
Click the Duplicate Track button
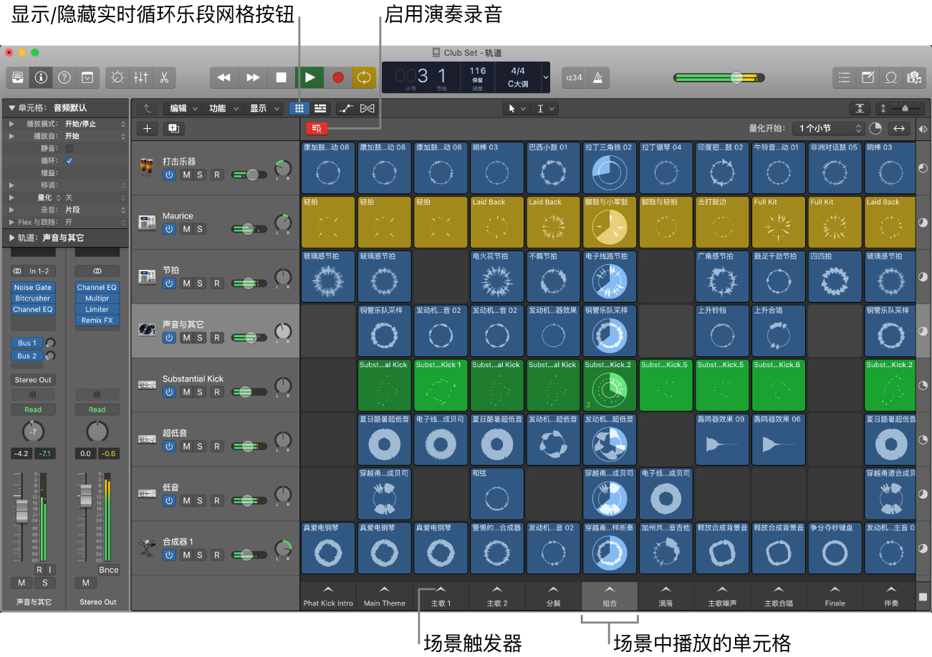(x=173, y=128)
